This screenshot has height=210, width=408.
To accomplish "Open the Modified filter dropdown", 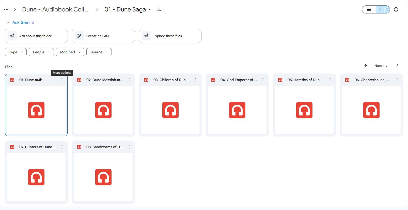I will tap(70, 52).
